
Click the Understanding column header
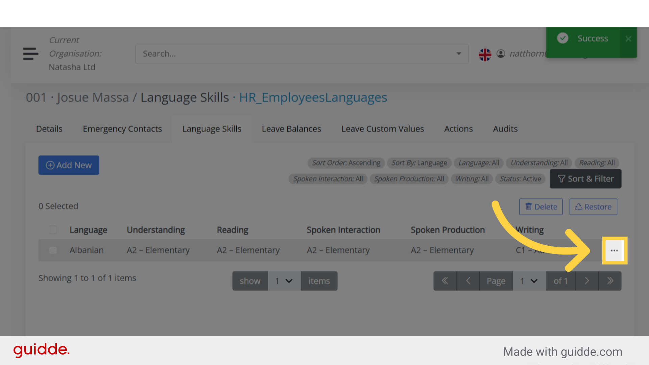pyautogui.click(x=156, y=230)
